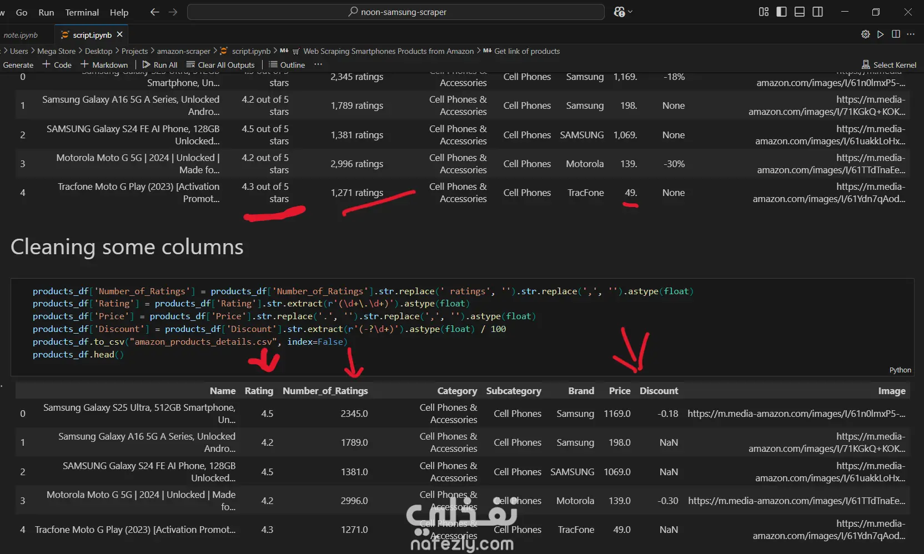Open the editor More Actions ellipsis
The width and height of the screenshot is (924, 554).
coord(911,34)
